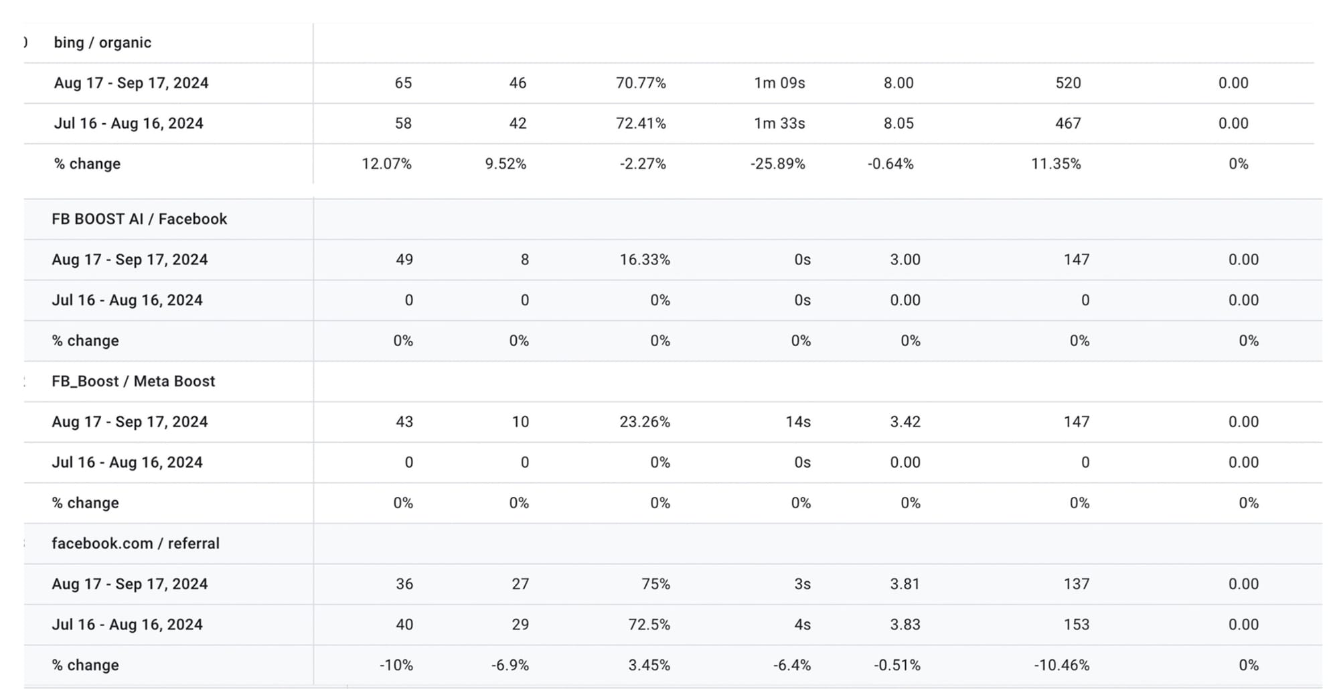1331x689 pixels.
Task: Click the 12.07% change value
Action: tap(386, 164)
